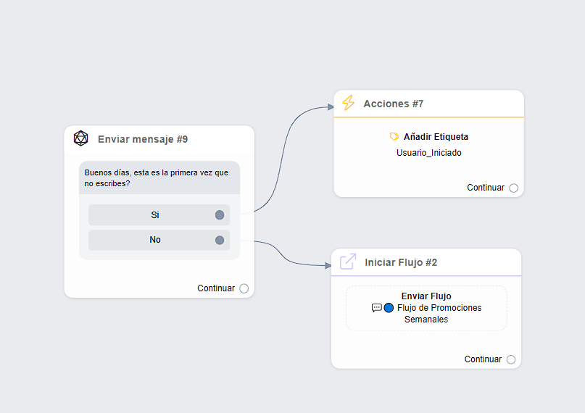Click the chat bubble icon under Enviar Flujo
This screenshot has height=413, width=585.
click(x=376, y=308)
